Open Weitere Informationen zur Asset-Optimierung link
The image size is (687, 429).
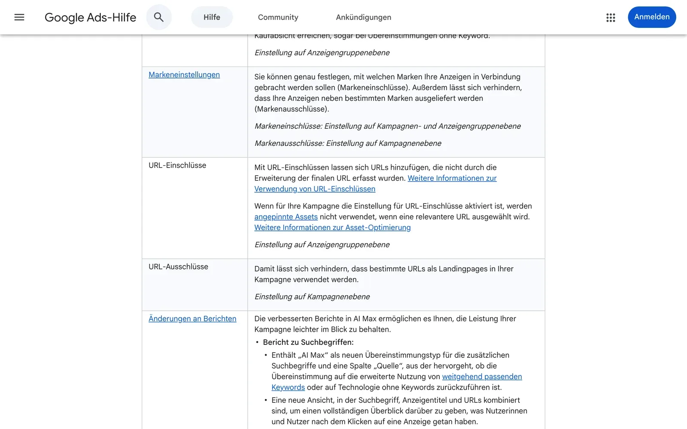tap(332, 227)
